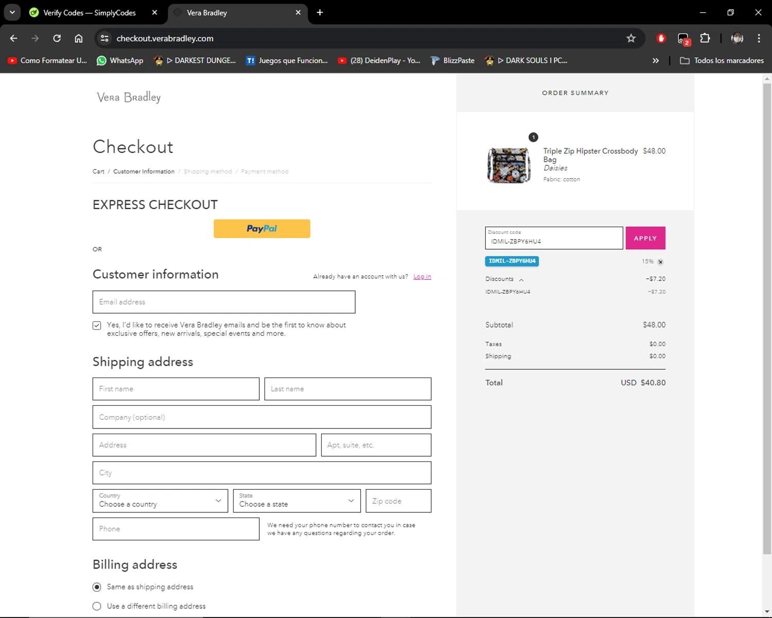The width and height of the screenshot is (772, 618).
Task: Open the Como Formatear U... bookmark
Action: pos(47,60)
